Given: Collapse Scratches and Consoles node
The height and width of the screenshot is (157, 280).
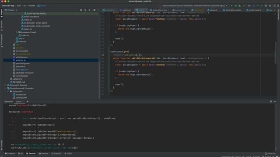Looking at the screenshot, I should coord(5,88).
